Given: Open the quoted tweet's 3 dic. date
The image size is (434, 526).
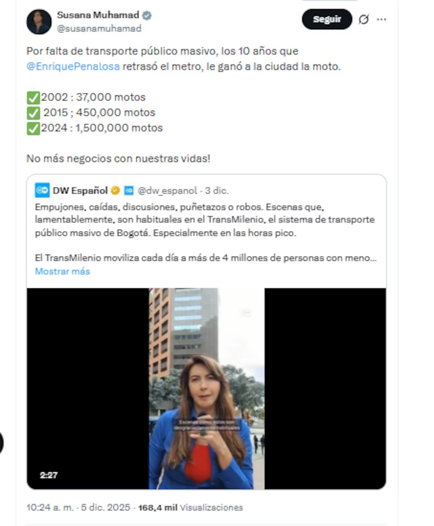Looking at the screenshot, I should [x=217, y=190].
